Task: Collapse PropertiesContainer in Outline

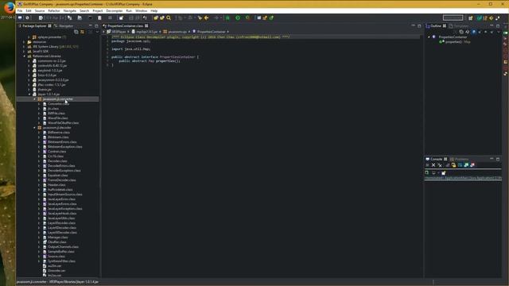Action: (x=429, y=37)
